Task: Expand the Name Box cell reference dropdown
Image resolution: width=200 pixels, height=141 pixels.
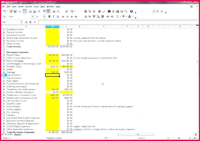Action: pos(21,22)
